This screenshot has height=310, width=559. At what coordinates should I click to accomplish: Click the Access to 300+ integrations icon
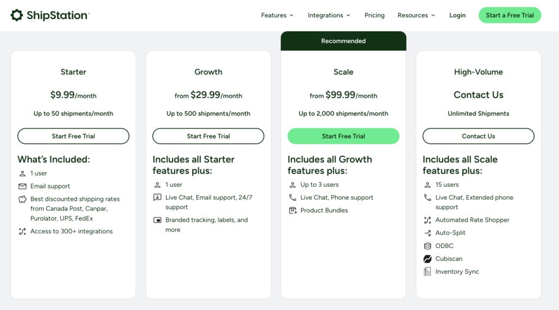tap(22, 232)
